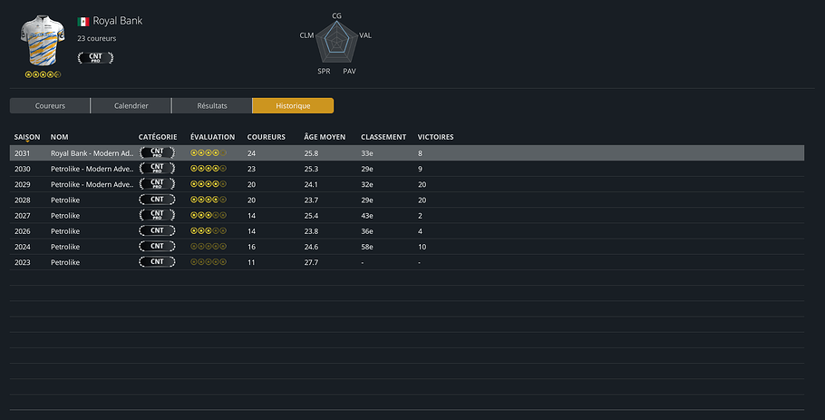
Task: Click the Évaluation column header
Action: (212, 137)
